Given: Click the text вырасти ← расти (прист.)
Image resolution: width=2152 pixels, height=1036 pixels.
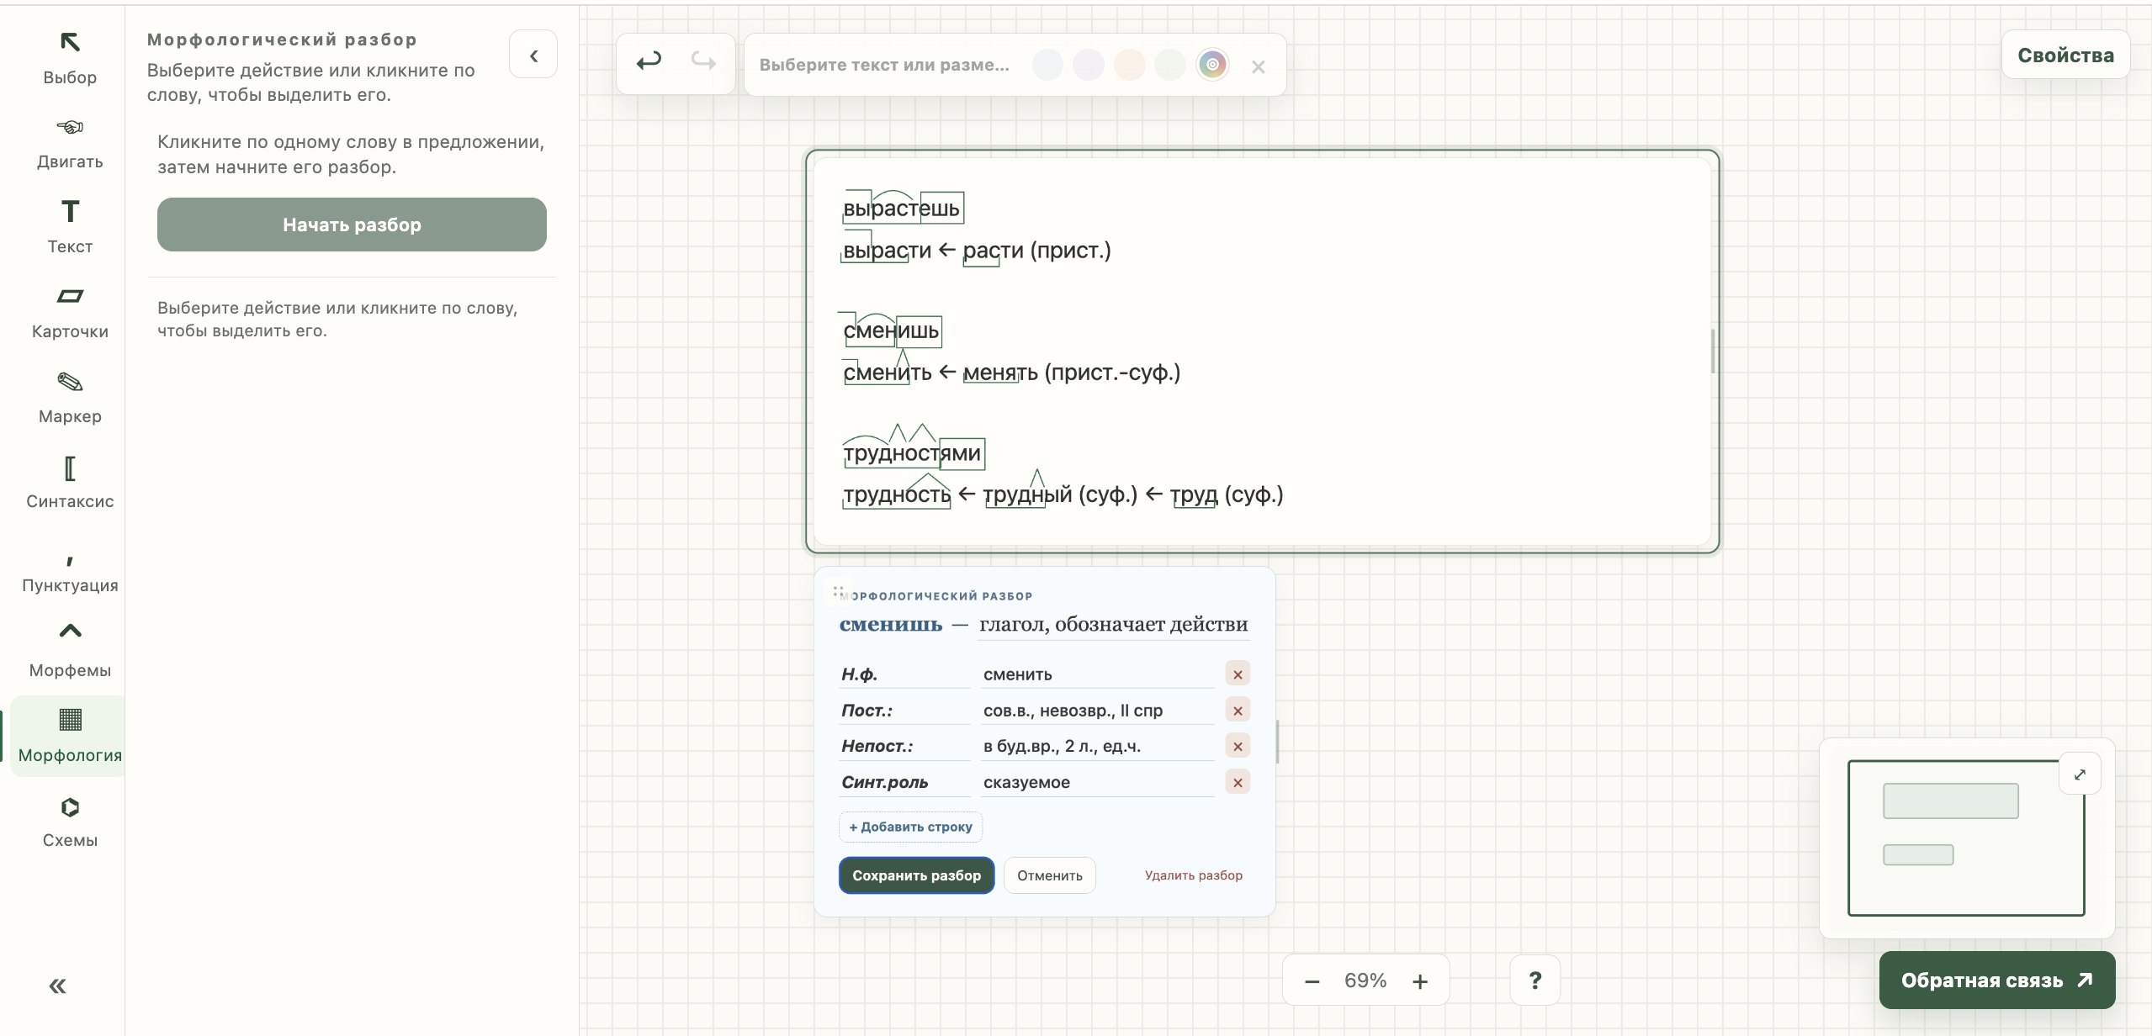Looking at the screenshot, I should [x=977, y=251].
